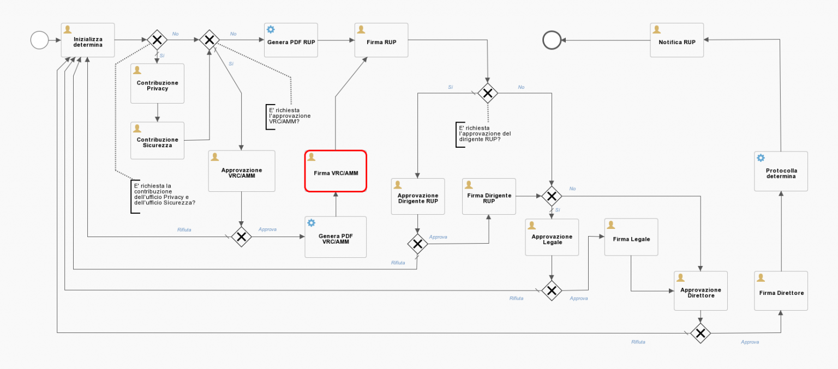Click the 'Contribuzione Sicurezza' label text
838x369 pixels.
(x=158, y=142)
